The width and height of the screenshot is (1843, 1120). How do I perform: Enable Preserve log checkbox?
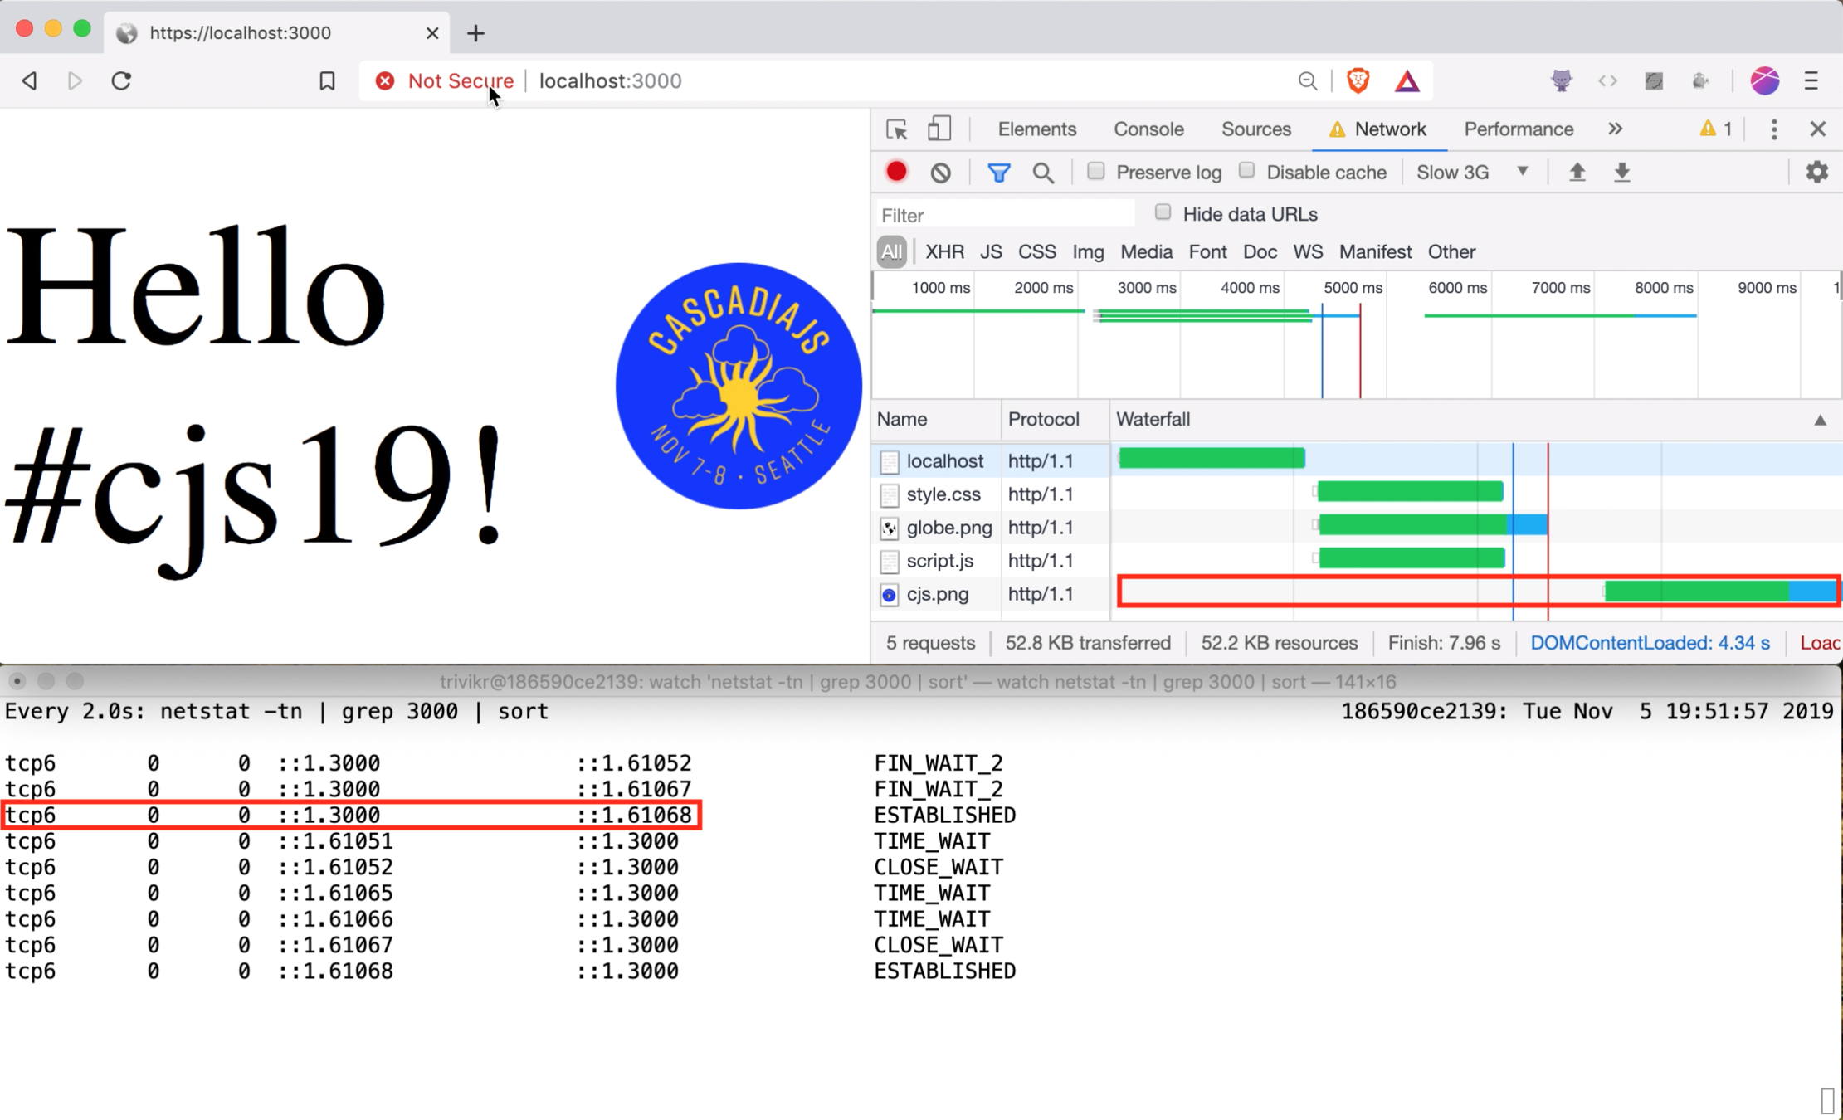[x=1095, y=171]
